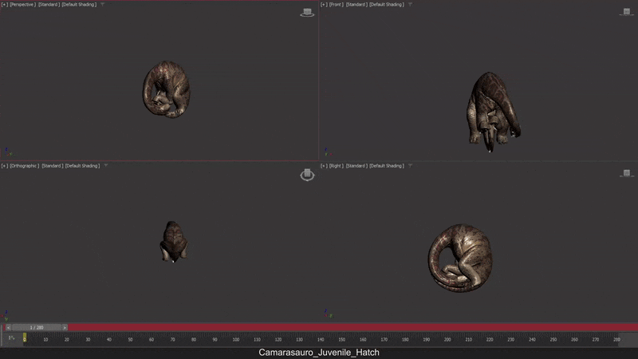Screen dimensions: 638x359
Task: Click the filter funnel icon in Orthographic viewport
Action: coord(105,166)
